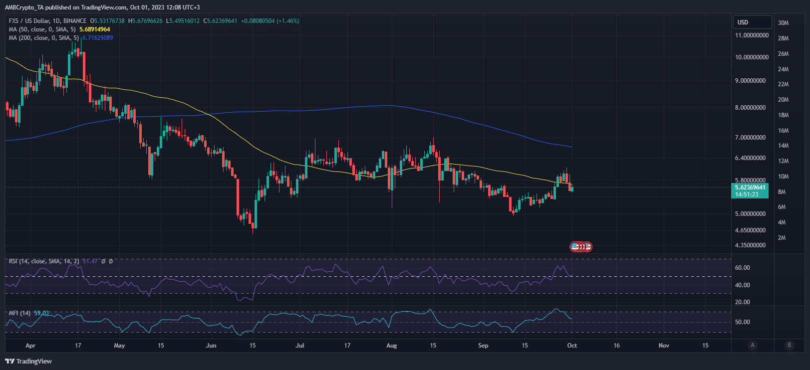Select the RSI (14, close, SMA, 14, 2) legend
810x370 pixels.
point(44,261)
